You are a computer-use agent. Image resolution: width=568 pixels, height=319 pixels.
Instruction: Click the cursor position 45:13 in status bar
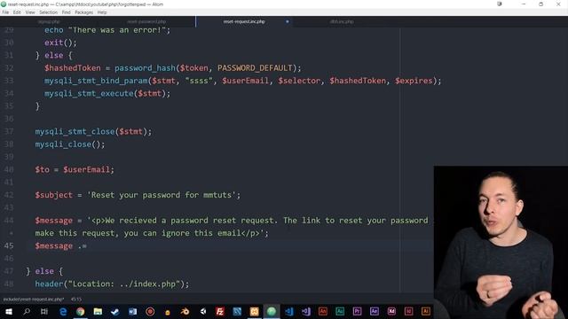point(76,300)
